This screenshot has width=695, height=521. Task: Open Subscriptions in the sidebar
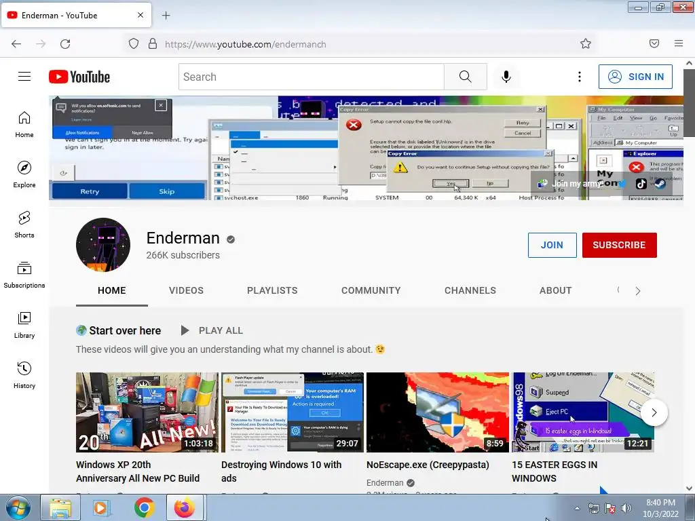24,275
